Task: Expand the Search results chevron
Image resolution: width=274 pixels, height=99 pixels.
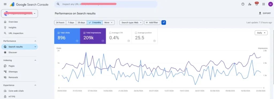Action: click(35, 47)
